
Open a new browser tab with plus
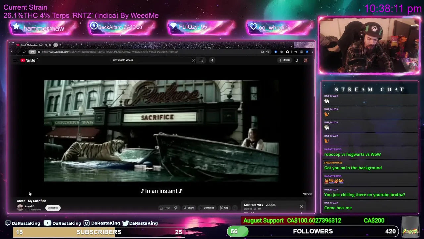point(56,45)
